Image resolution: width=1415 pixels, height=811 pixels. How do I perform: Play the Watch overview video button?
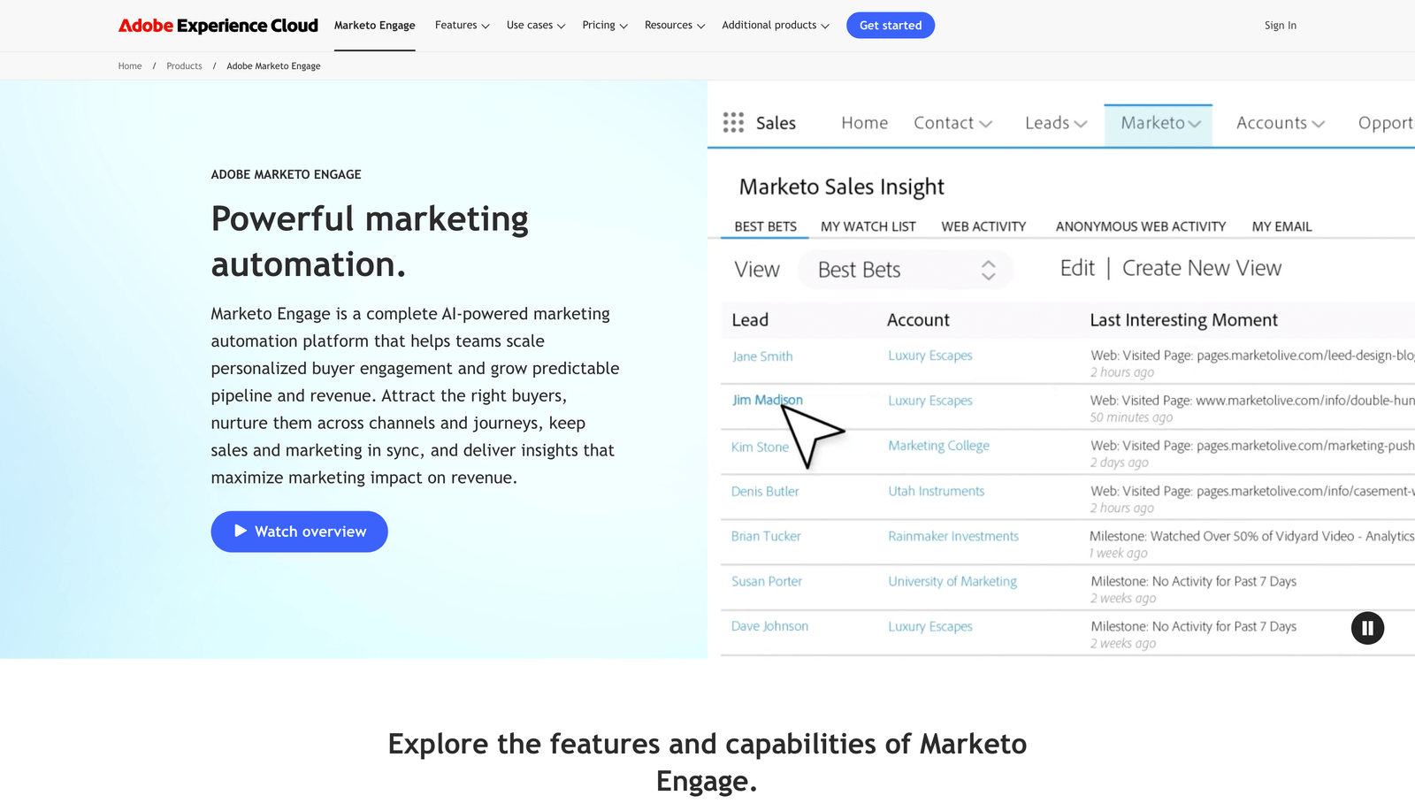pyautogui.click(x=299, y=532)
